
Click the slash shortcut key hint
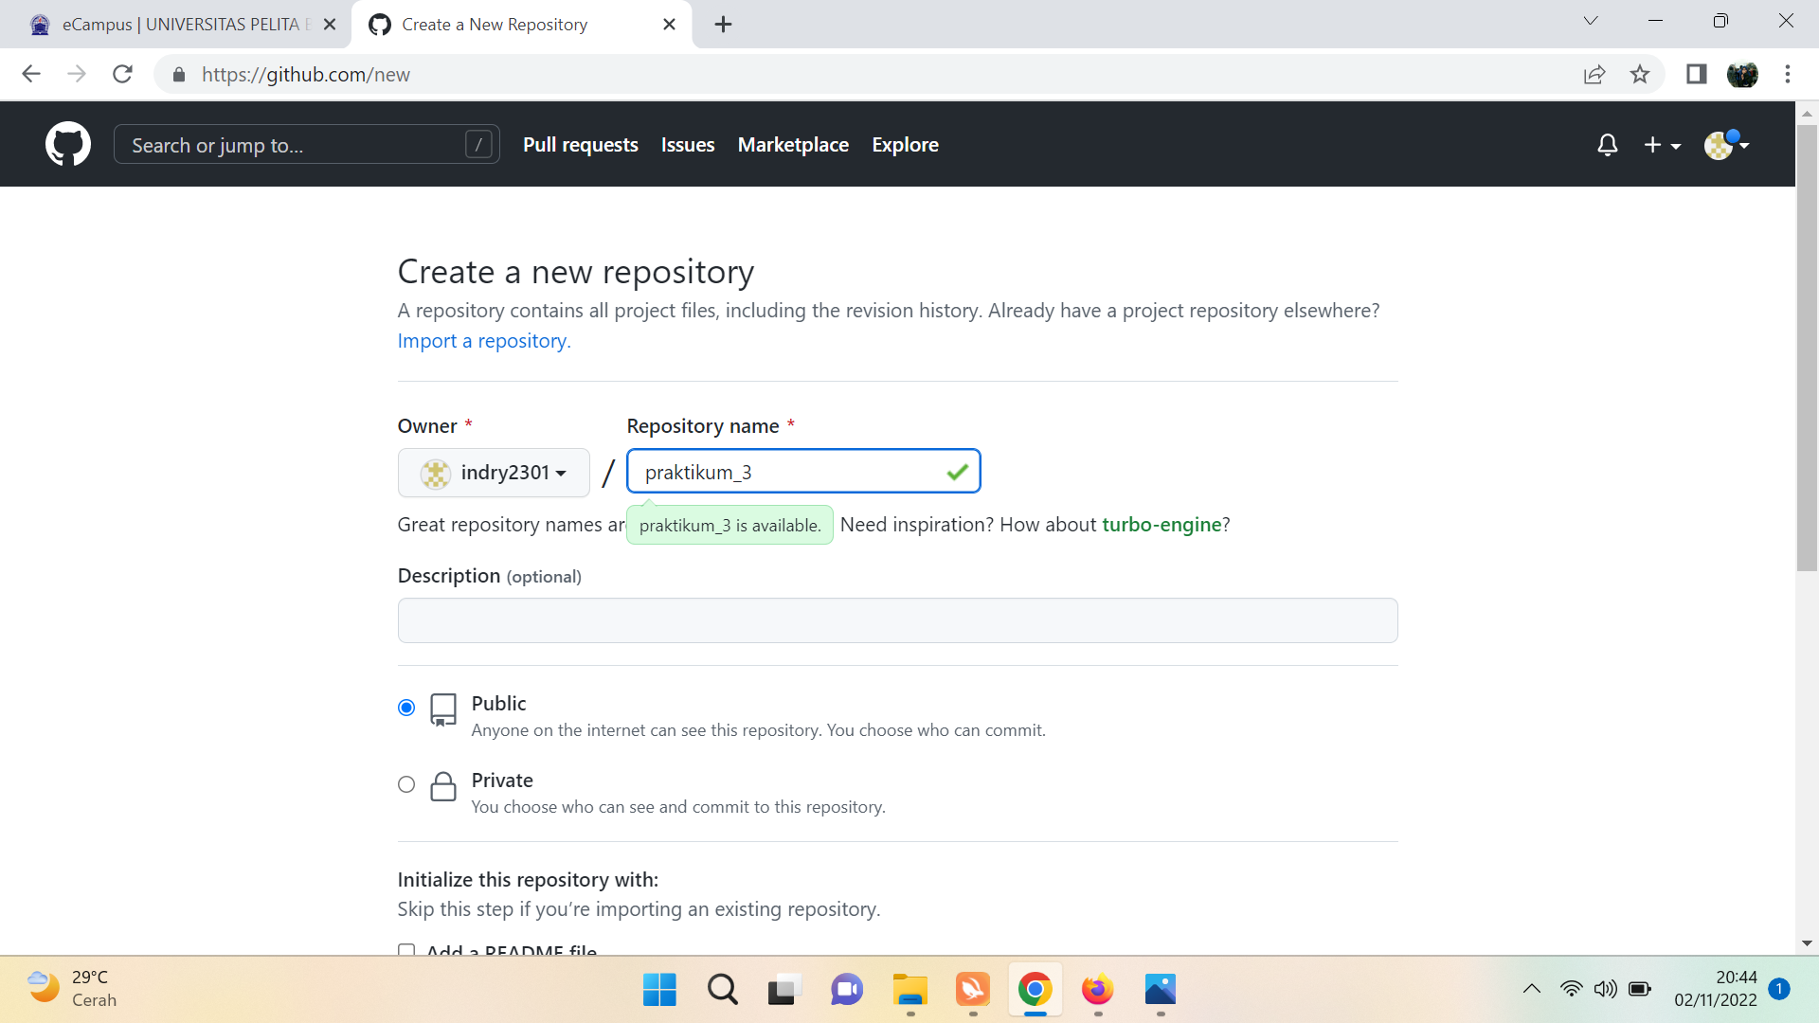pos(478,145)
